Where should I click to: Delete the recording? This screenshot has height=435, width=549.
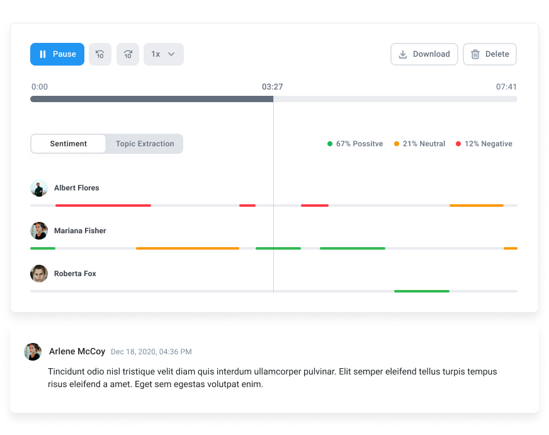pyautogui.click(x=490, y=54)
